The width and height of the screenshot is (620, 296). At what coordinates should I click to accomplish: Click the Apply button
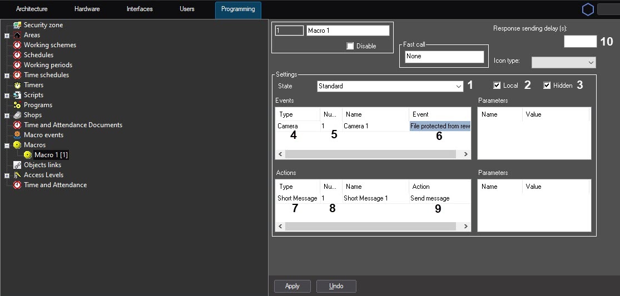tap(292, 286)
